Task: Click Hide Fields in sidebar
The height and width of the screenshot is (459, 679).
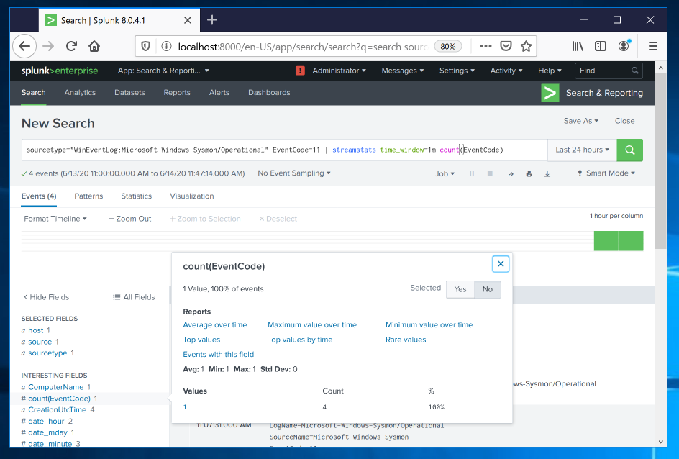Action: coord(46,297)
